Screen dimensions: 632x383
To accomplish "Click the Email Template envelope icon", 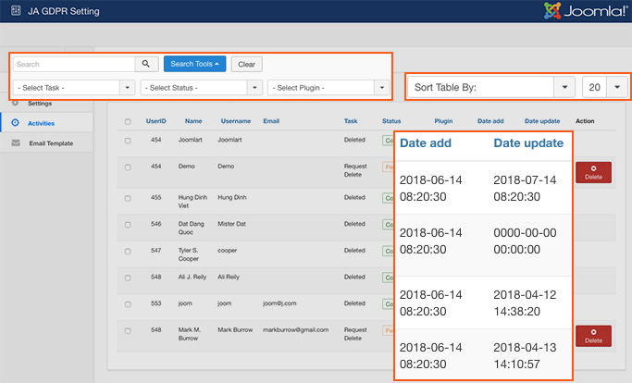I will [15, 142].
